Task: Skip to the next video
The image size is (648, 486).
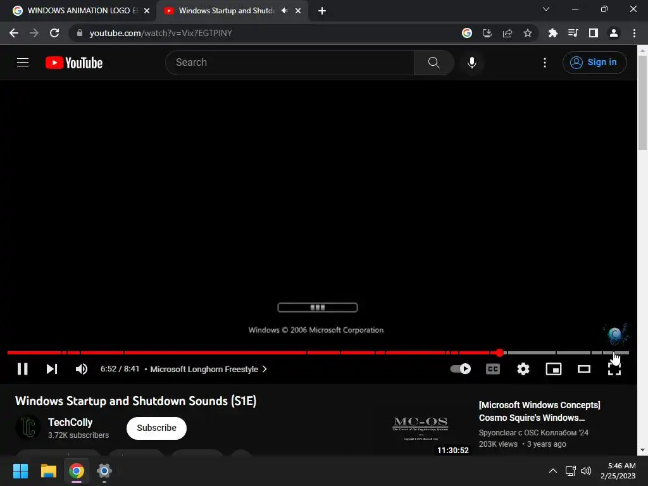Action: click(x=52, y=369)
